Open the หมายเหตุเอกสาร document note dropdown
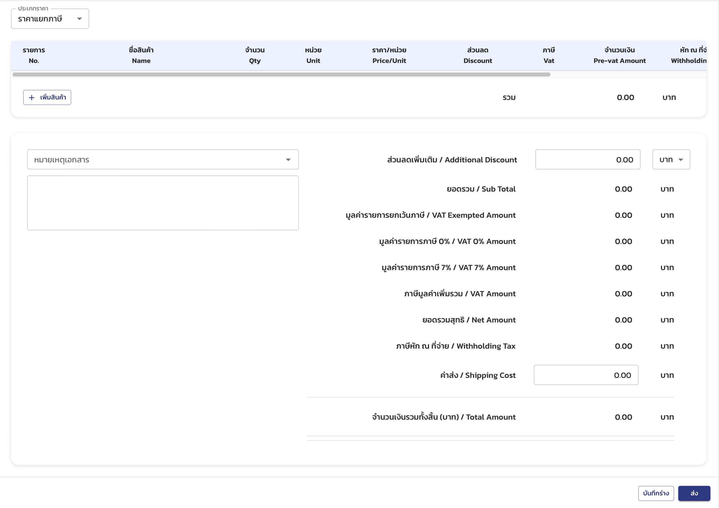This screenshot has width=719, height=508. coord(163,160)
